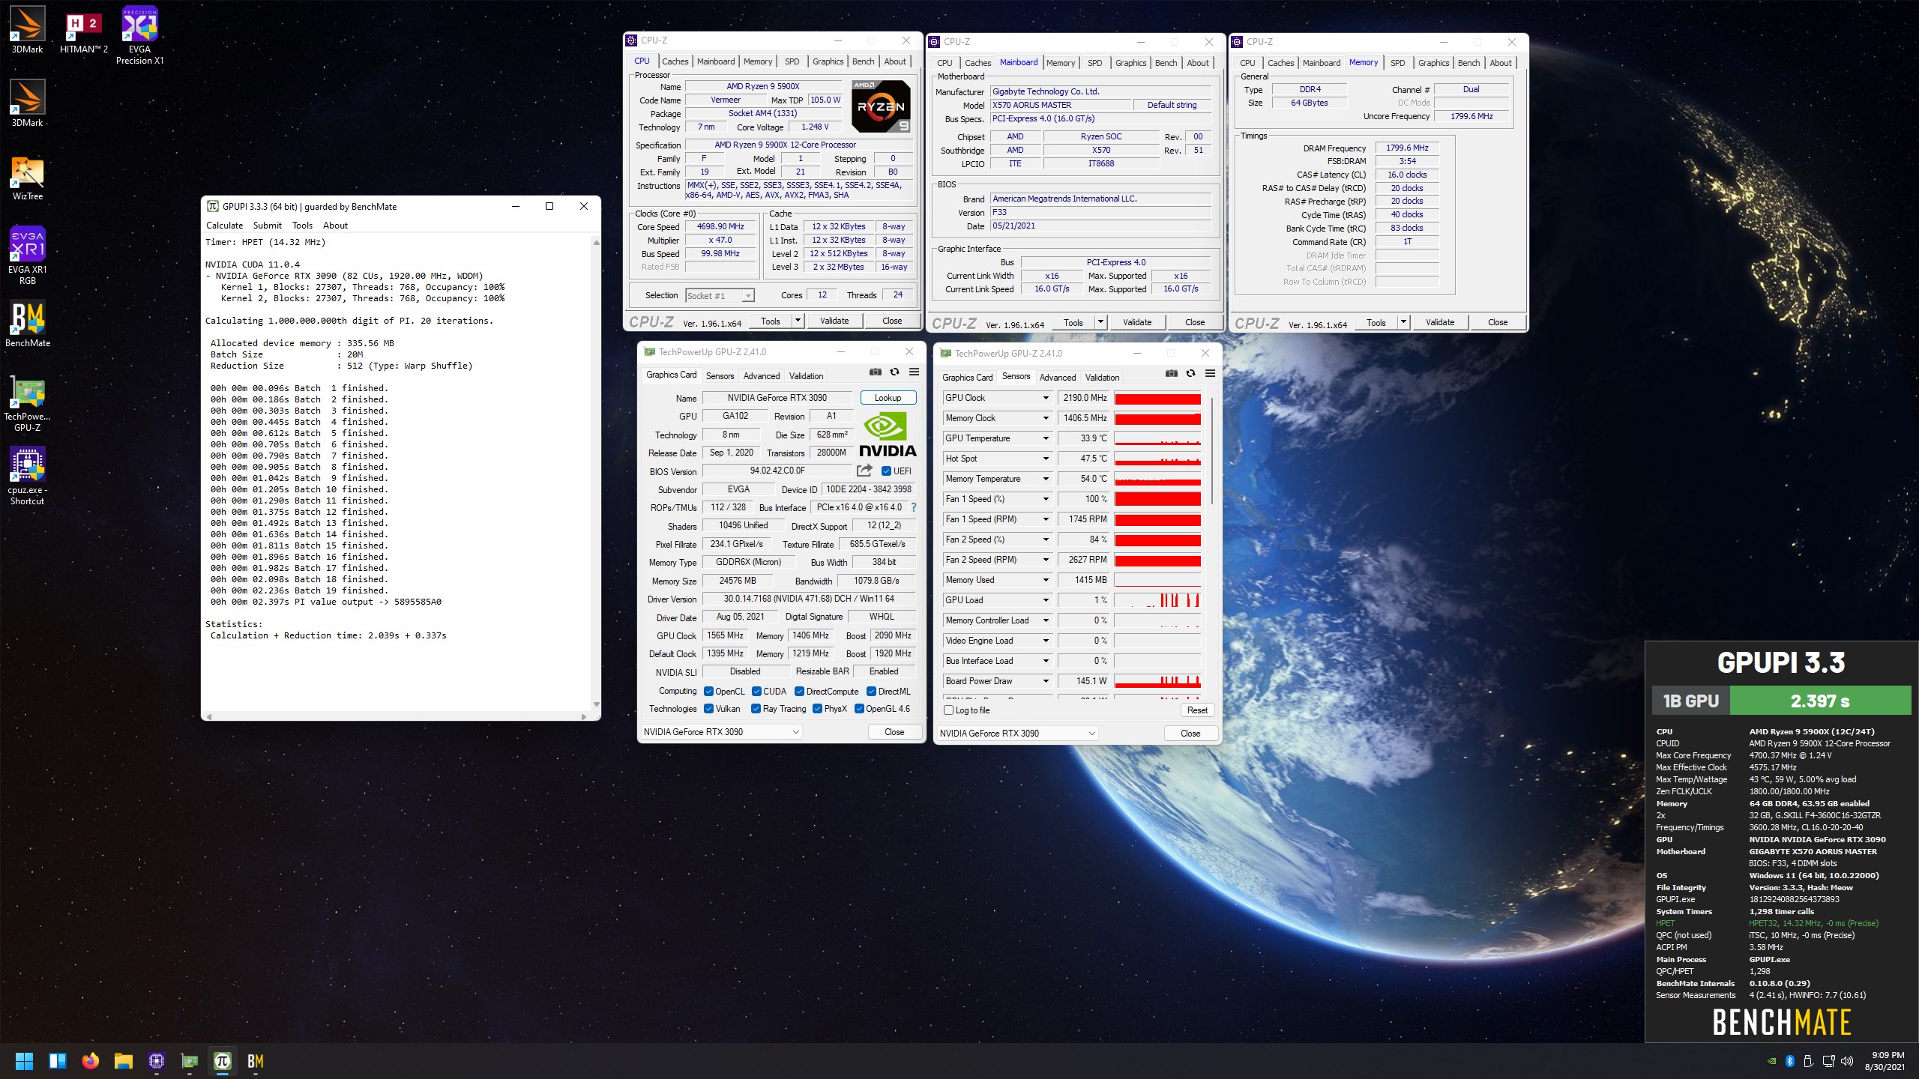Click the clock and date in system tray
The image size is (1919, 1079).
click(x=1883, y=1061)
